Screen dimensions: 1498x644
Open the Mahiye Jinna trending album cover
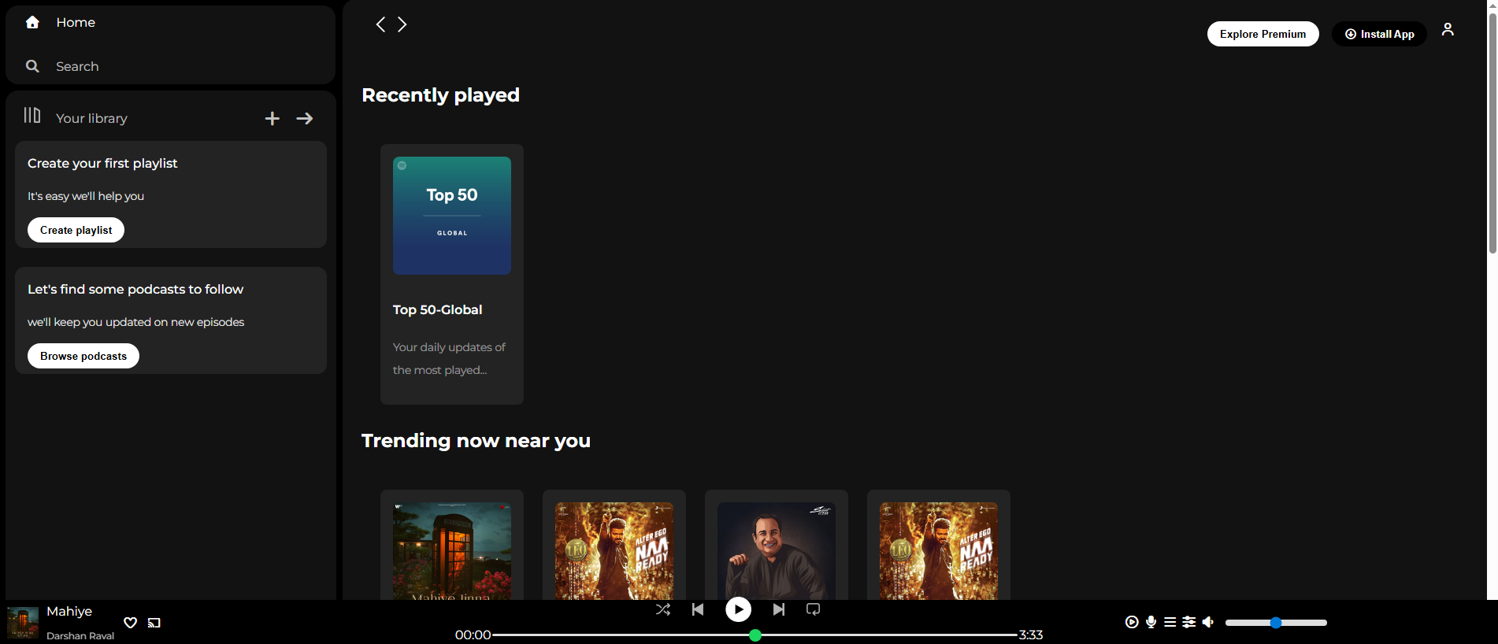click(x=452, y=551)
